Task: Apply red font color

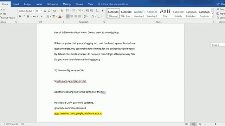Action: [60, 16]
